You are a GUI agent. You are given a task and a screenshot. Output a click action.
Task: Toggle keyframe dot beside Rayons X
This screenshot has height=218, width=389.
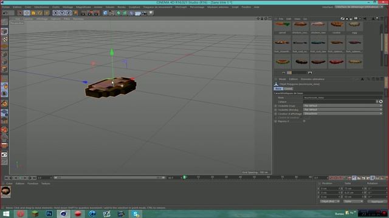click(275, 121)
